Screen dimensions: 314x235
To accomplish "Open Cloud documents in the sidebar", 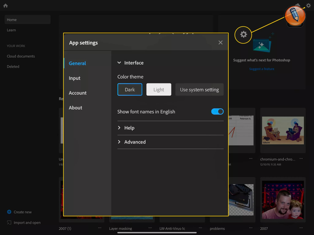I will click(x=21, y=56).
